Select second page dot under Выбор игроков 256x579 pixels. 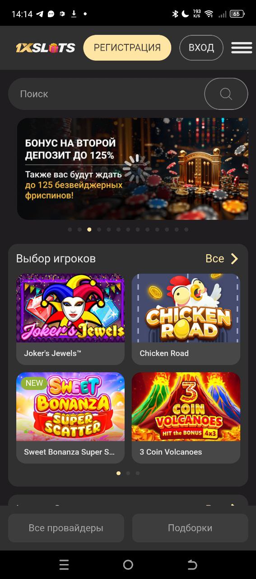[128, 473]
